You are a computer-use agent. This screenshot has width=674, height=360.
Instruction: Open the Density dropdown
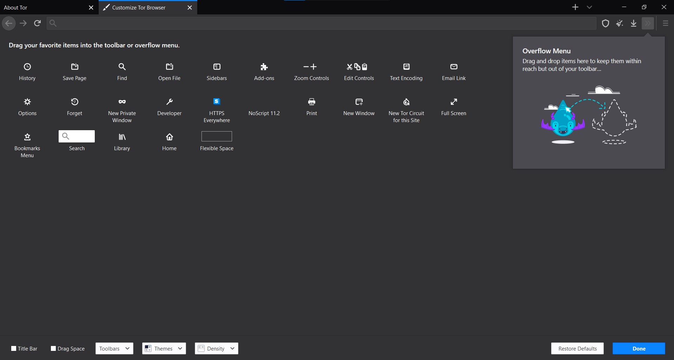pyautogui.click(x=217, y=348)
